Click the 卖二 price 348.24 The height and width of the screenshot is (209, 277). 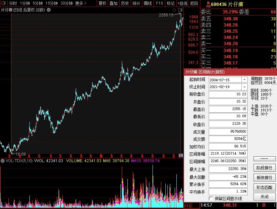(231, 37)
